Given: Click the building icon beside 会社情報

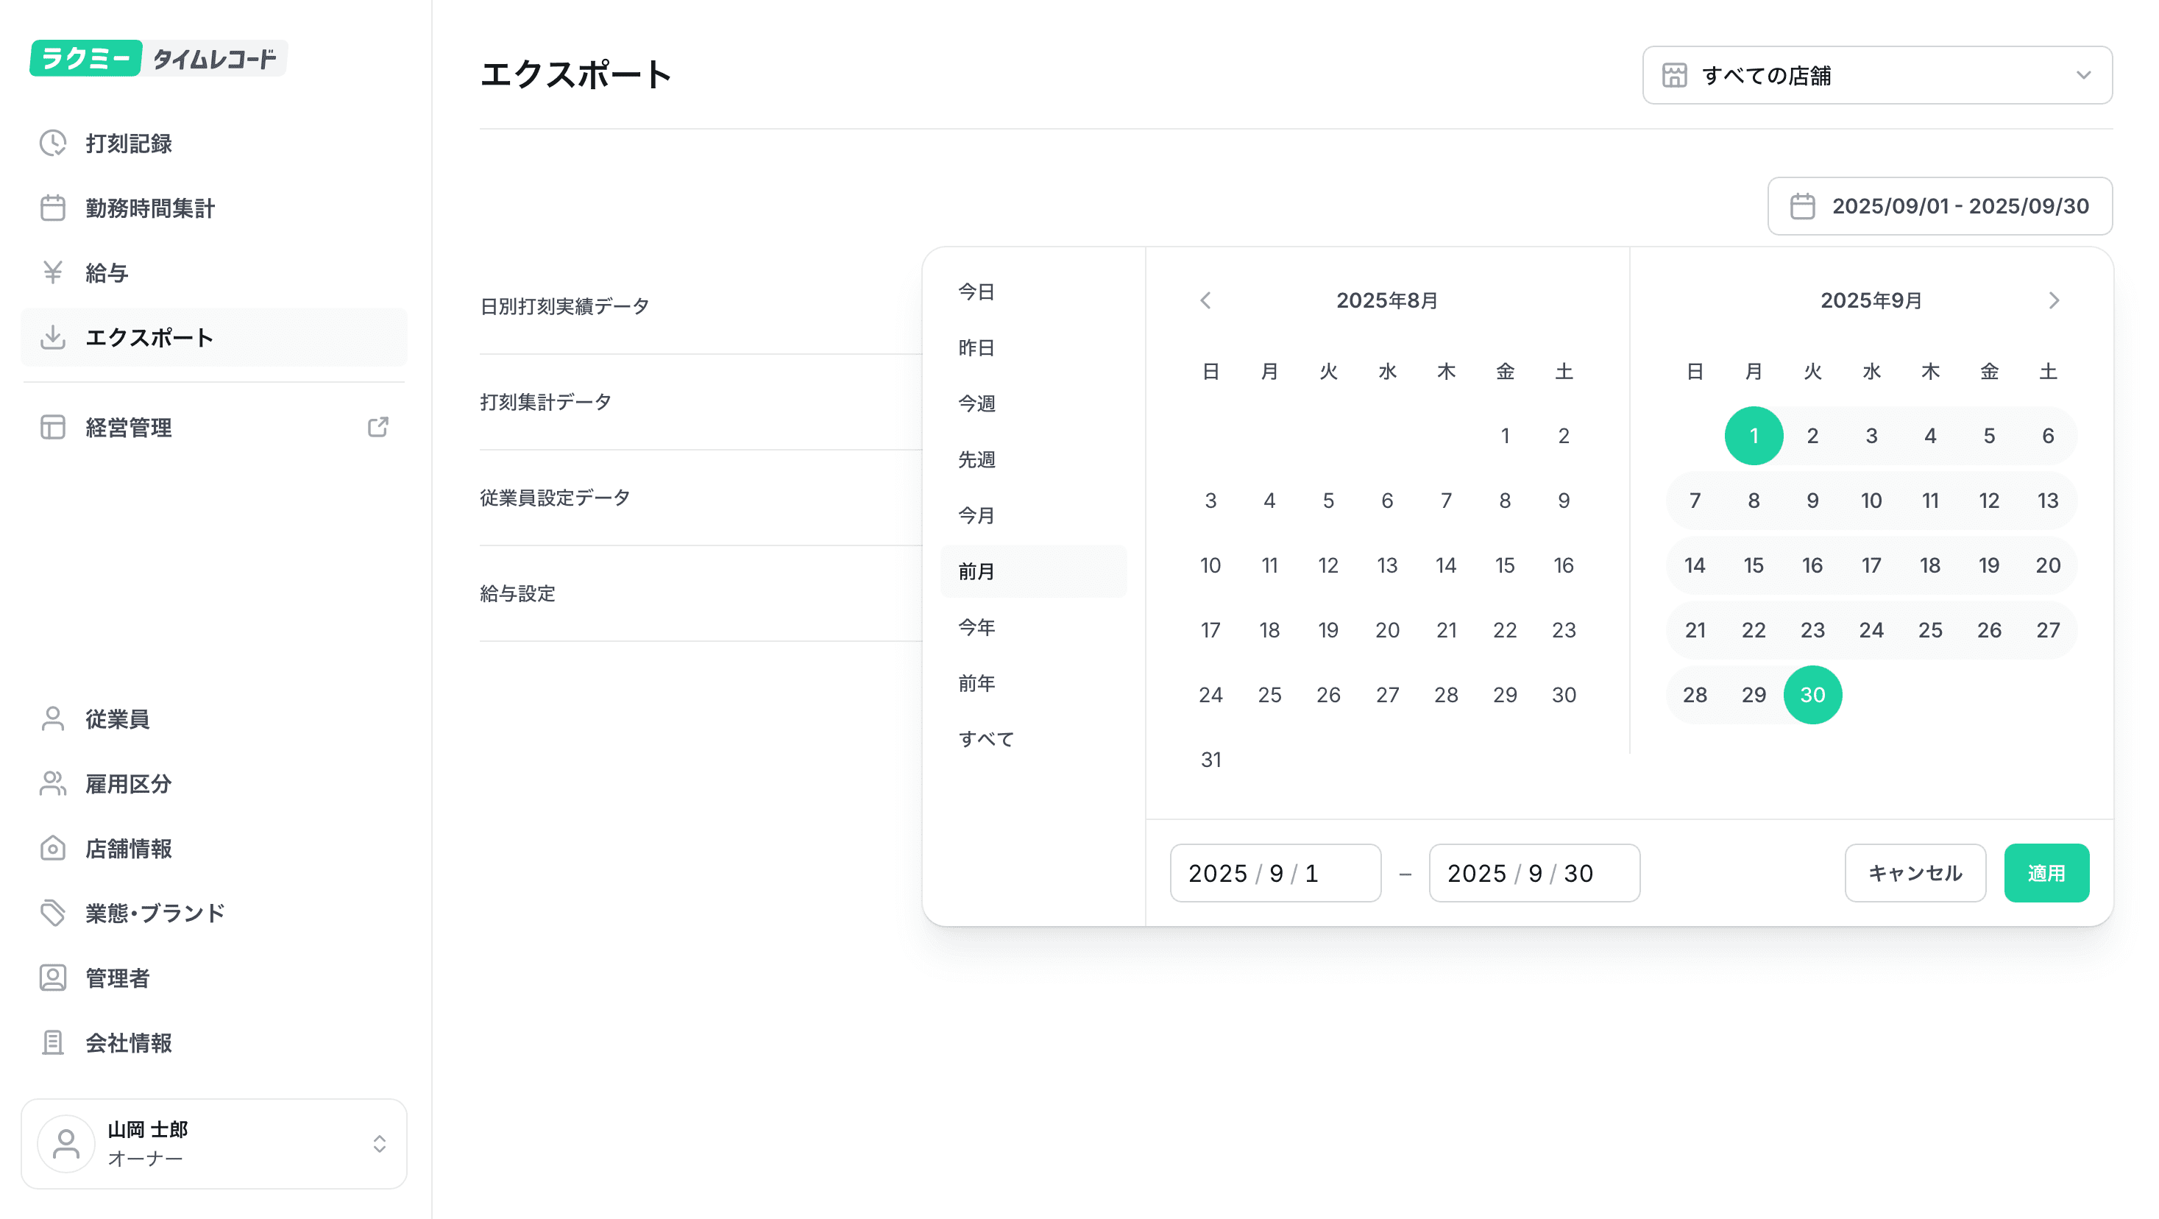Looking at the screenshot, I should point(53,1042).
